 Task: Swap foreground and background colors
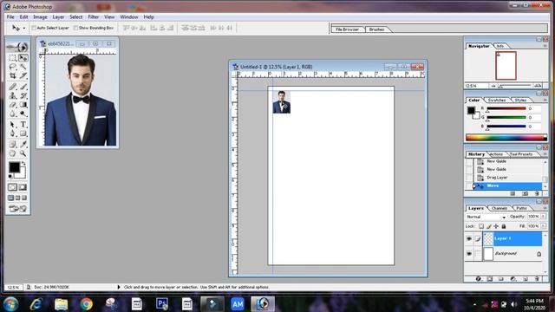click(x=23, y=164)
